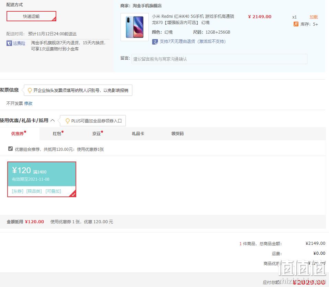Click the 运费险 shield icon
Screen dimensions: 329x287
point(9,43)
